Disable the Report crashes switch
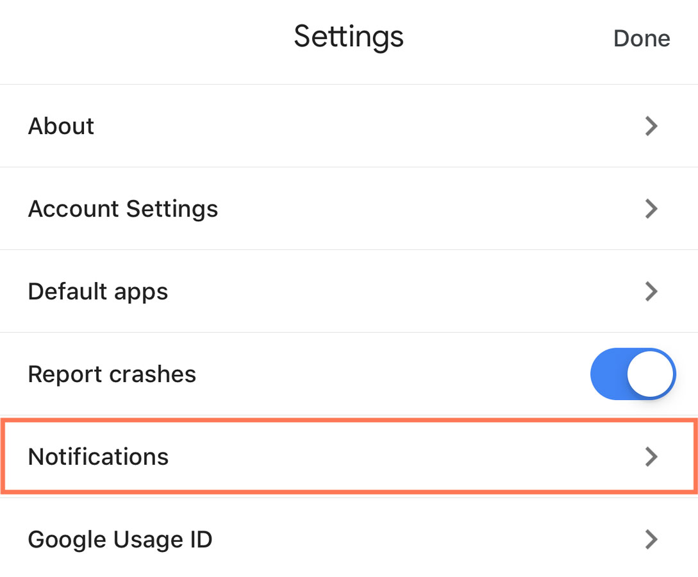Image resolution: width=698 pixels, height=577 pixels. 633,374
